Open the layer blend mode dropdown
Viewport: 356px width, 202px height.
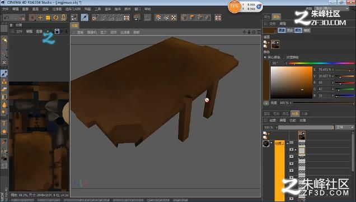pyautogui.click(x=344, y=127)
